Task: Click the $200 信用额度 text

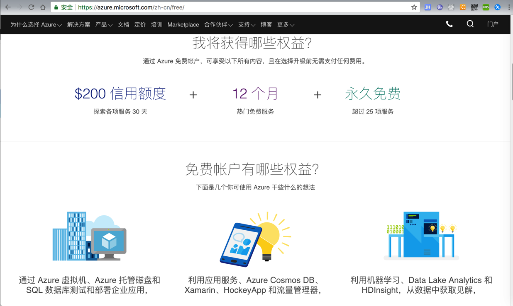Action: (120, 94)
